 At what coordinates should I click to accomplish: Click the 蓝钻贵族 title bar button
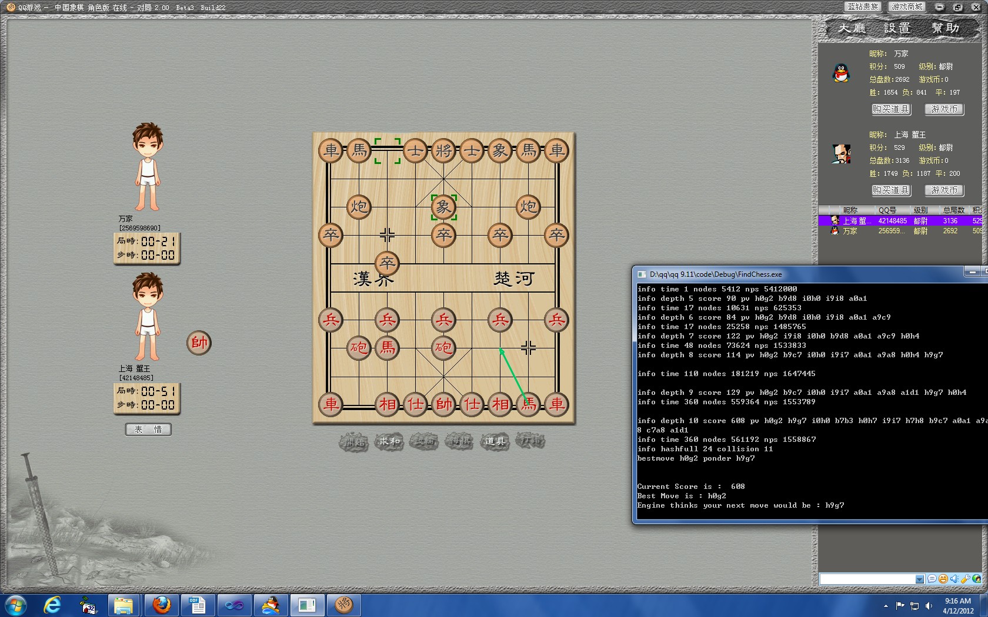pyautogui.click(x=862, y=7)
